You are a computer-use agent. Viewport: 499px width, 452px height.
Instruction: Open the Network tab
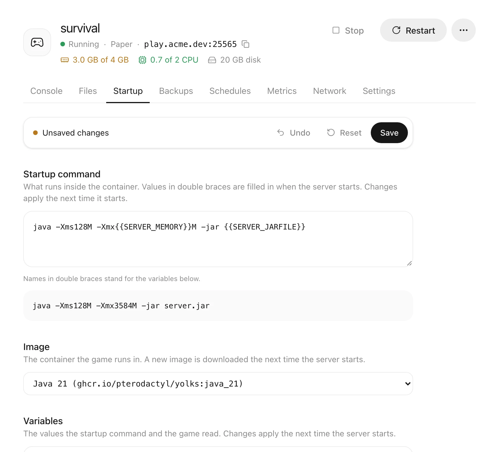coord(330,91)
